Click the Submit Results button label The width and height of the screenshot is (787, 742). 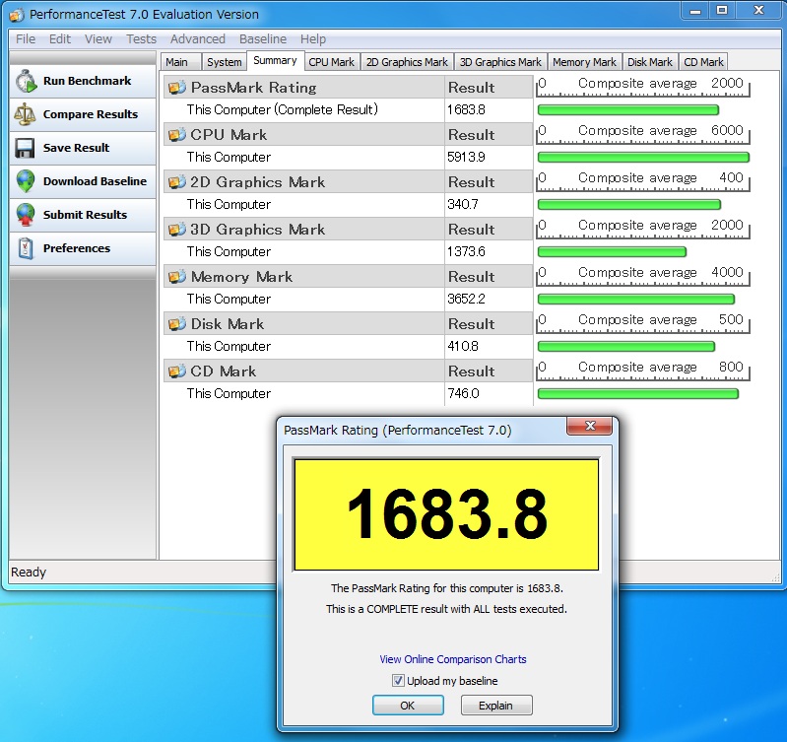click(85, 215)
